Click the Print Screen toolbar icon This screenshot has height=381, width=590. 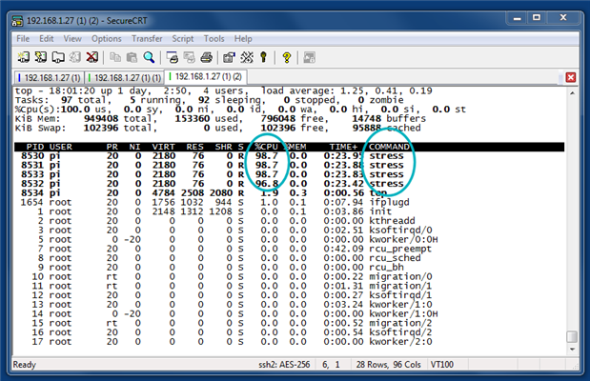[172, 57]
